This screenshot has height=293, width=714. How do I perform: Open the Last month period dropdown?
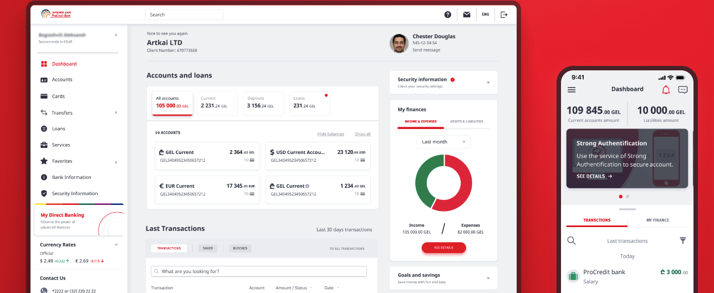click(x=443, y=142)
